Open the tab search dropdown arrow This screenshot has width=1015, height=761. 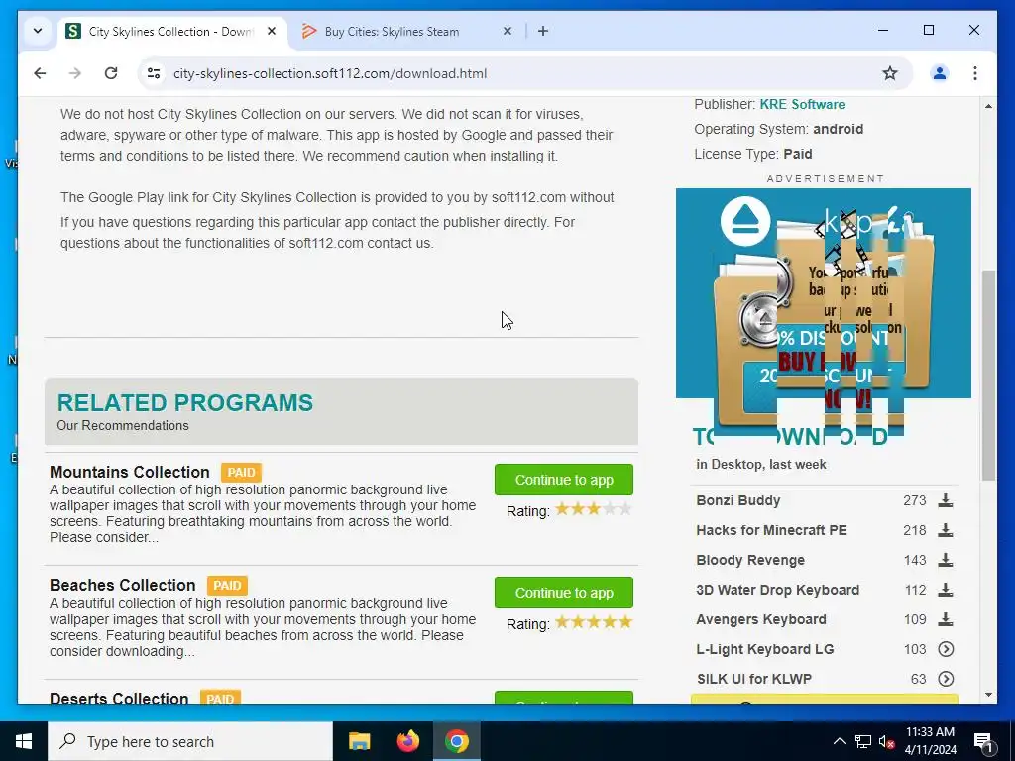(x=38, y=31)
